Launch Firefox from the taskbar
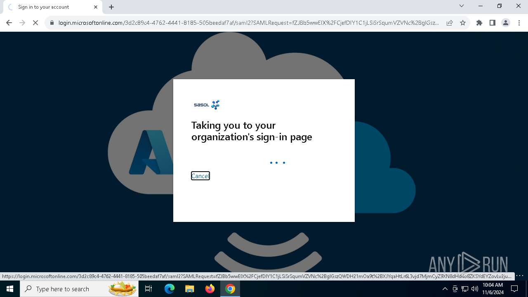The image size is (528, 297). point(210,289)
